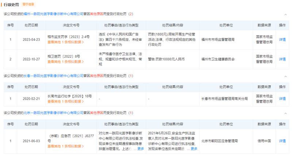The width and height of the screenshot is (292, 155).
Task: View similar data under （京朝）应急罚〔2021〕J0277号
Action: tap(66, 146)
